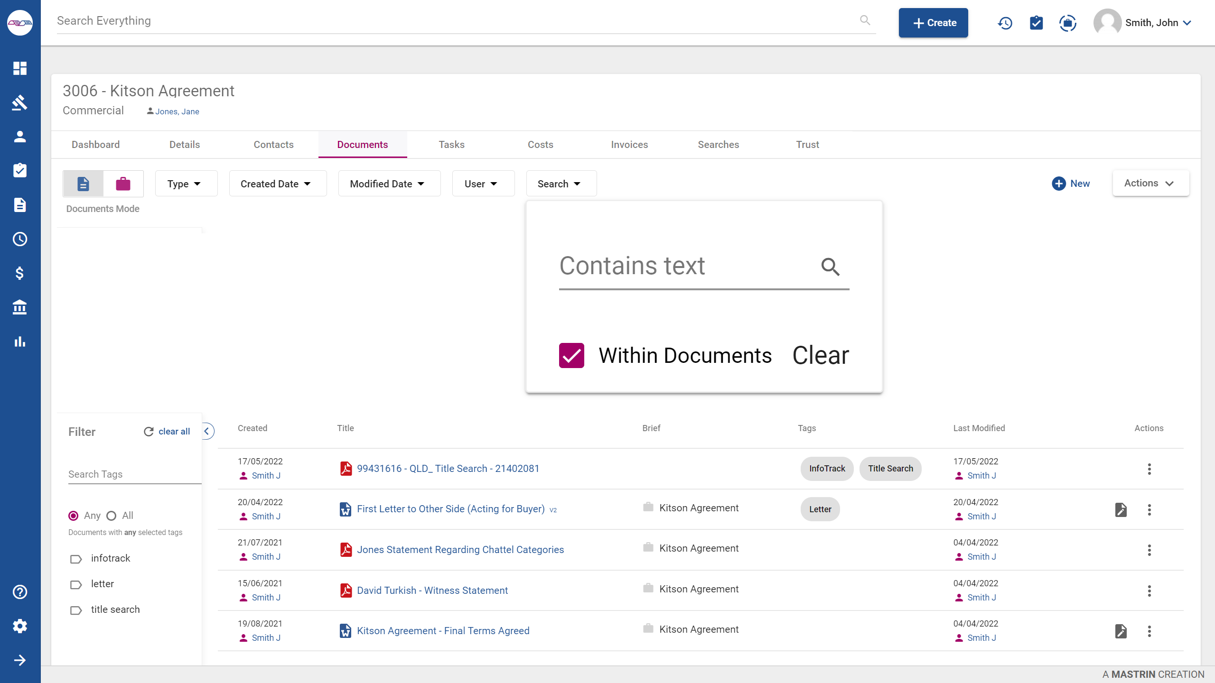Viewport: 1215px width, 683px height.
Task: Open the Actions dropdown on the right
Action: [1150, 183]
